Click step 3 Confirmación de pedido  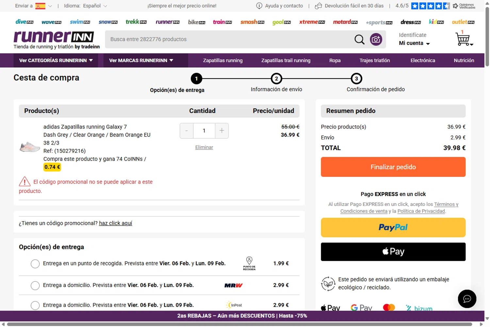click(x=375, y=83)
